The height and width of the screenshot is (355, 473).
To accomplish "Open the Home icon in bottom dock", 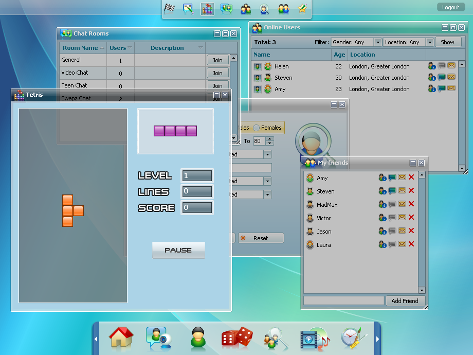I will (121, 338).
